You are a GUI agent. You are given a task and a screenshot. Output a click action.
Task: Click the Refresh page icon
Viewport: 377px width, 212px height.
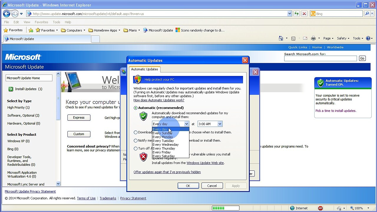[x=297, y=14]
